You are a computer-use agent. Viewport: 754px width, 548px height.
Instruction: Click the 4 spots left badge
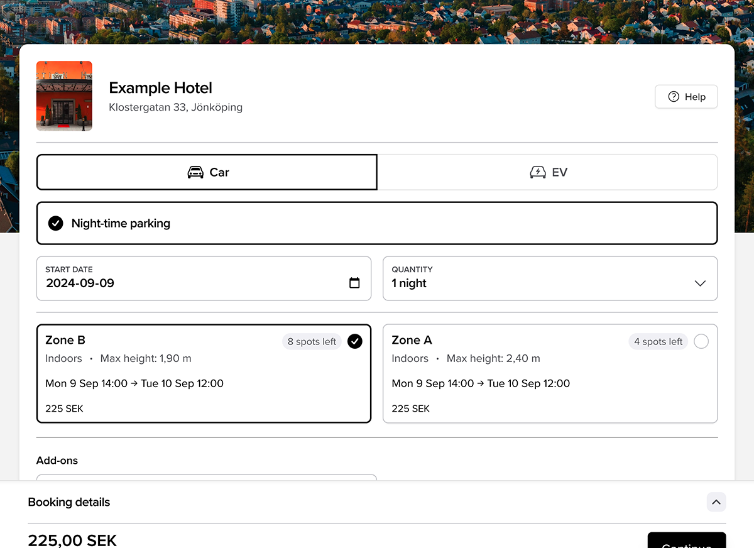tap(658, 342)
